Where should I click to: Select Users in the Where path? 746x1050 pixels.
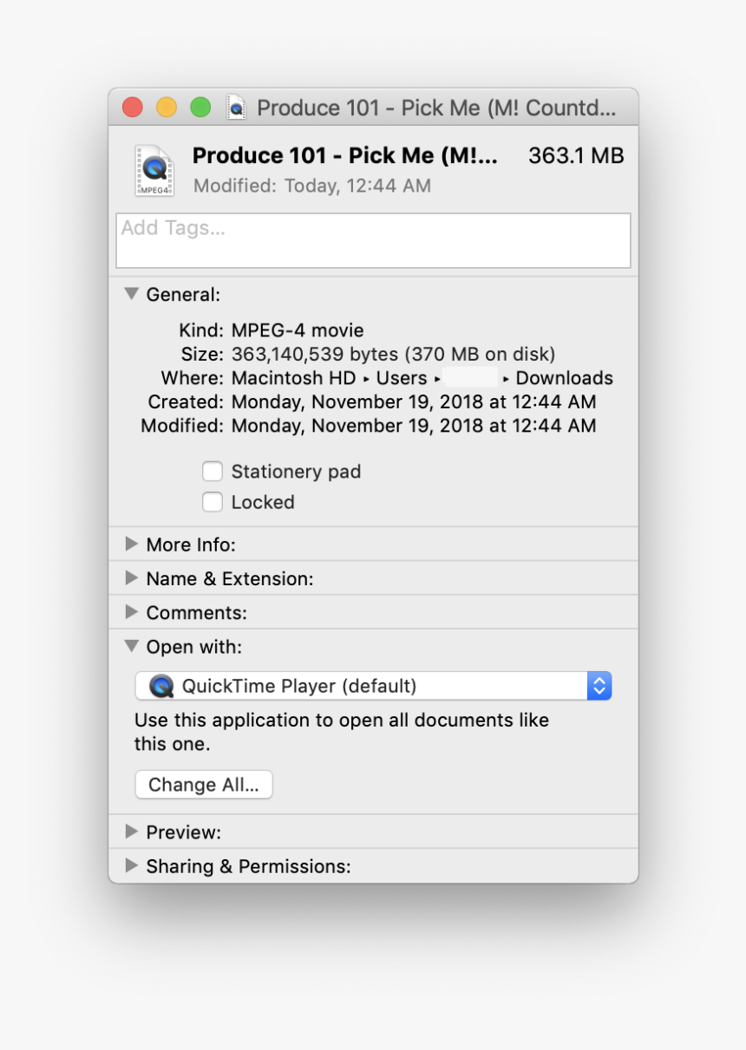[401, 378]
